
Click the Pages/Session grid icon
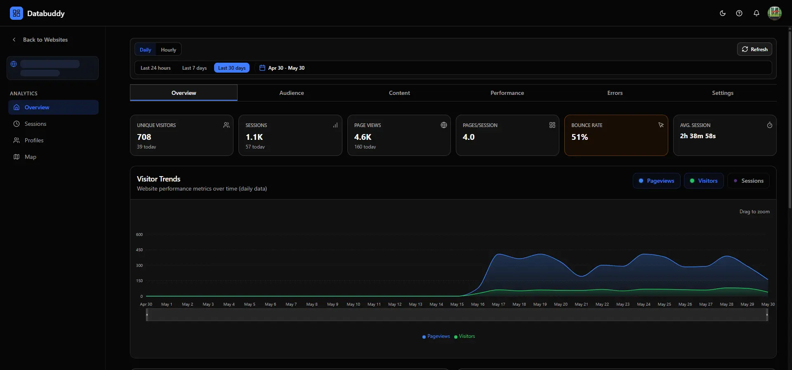pyautogui.click(x=552, y=125)
